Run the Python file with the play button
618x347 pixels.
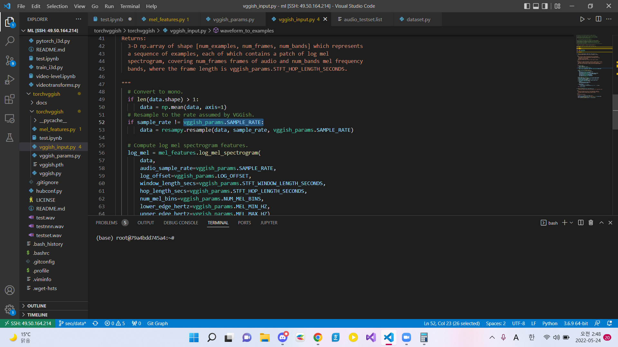click(x=583, y=19)
